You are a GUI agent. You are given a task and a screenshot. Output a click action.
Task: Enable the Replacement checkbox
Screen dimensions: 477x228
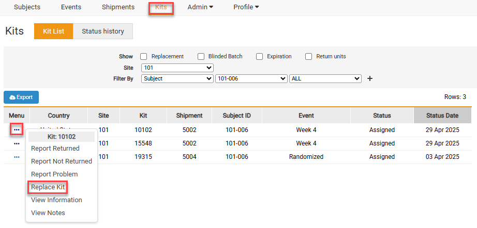(144, 57)
